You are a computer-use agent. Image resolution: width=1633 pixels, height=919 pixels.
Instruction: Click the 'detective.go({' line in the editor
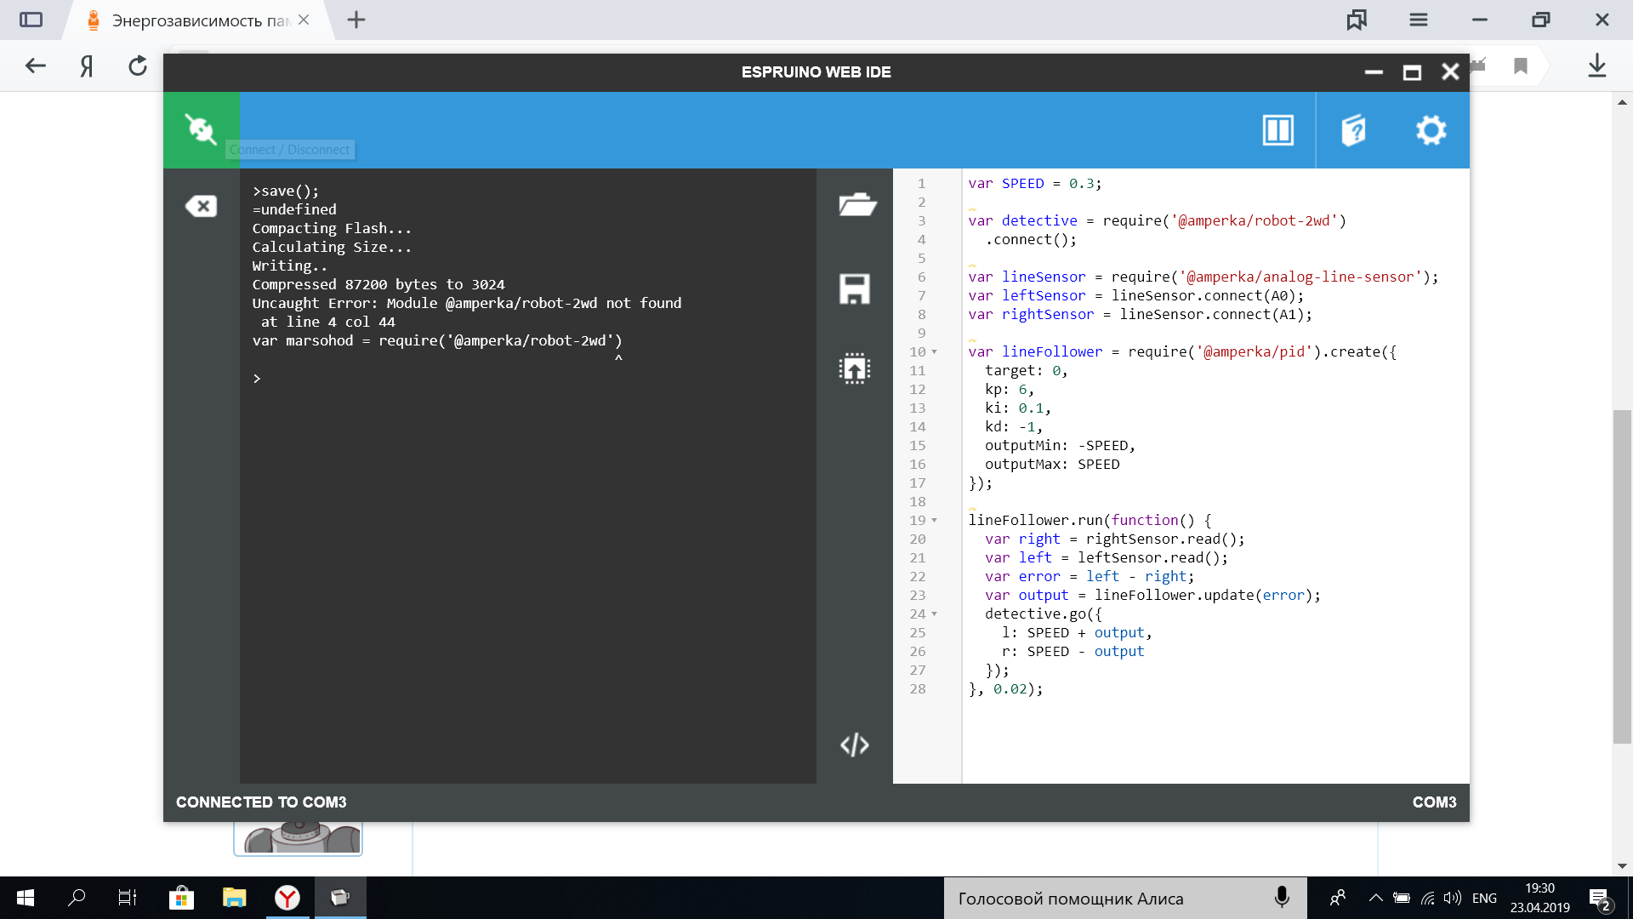[x=1044, y=614]
